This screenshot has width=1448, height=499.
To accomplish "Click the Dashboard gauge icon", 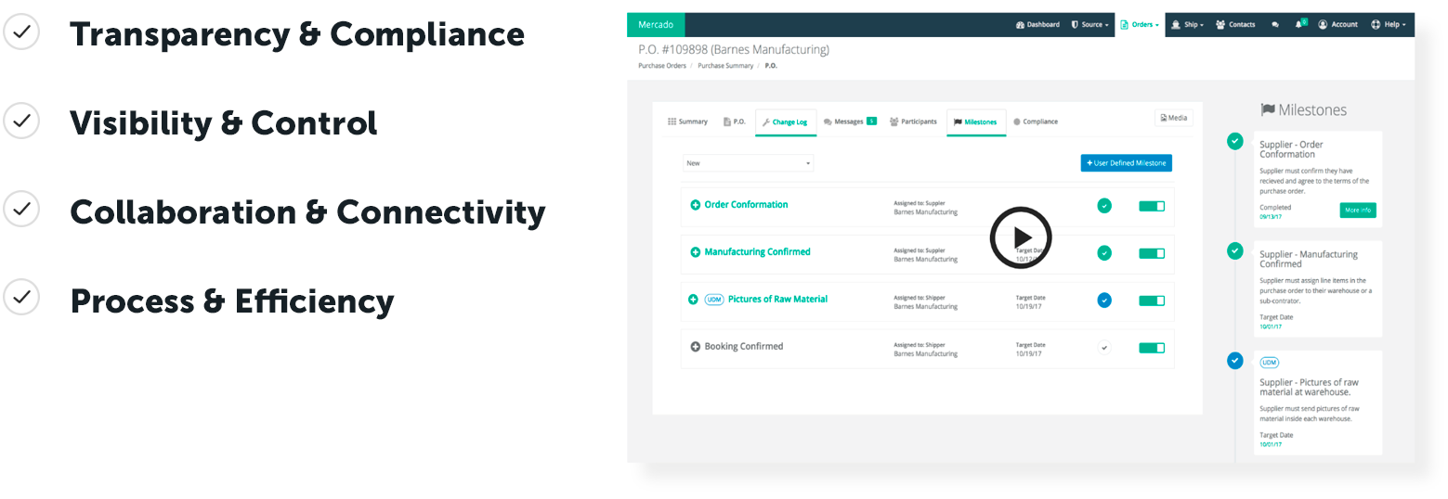I will click(1020, 25).
